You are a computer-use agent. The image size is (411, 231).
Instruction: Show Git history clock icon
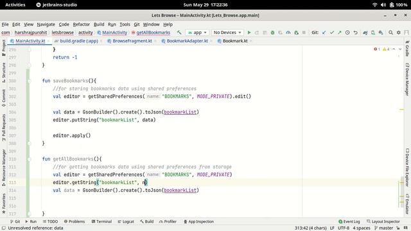pyautogui.click(x=347, y=33)
